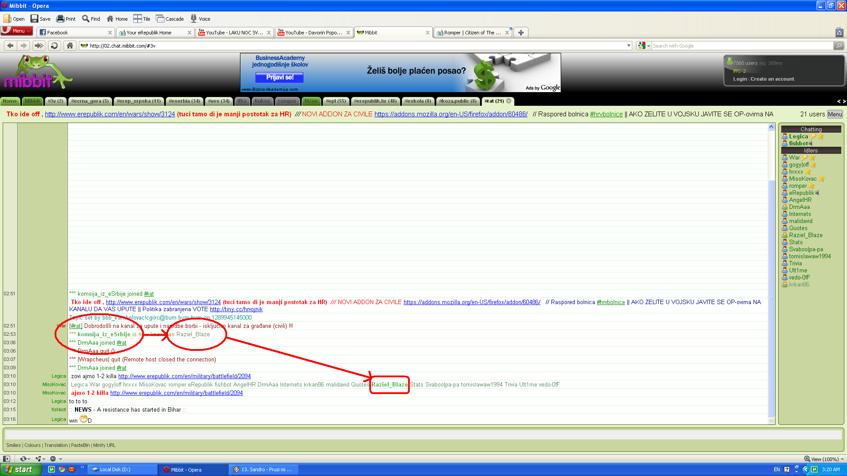
Task: Click the Prijavi se! ad button
Action: coord(280,78)
